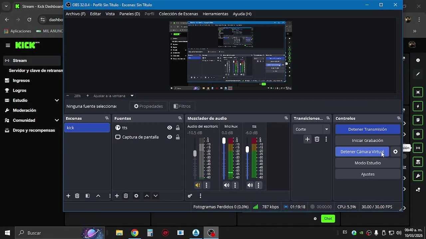Undock the Mezclador de audio panel
The image size is (426, 239).
286,118
